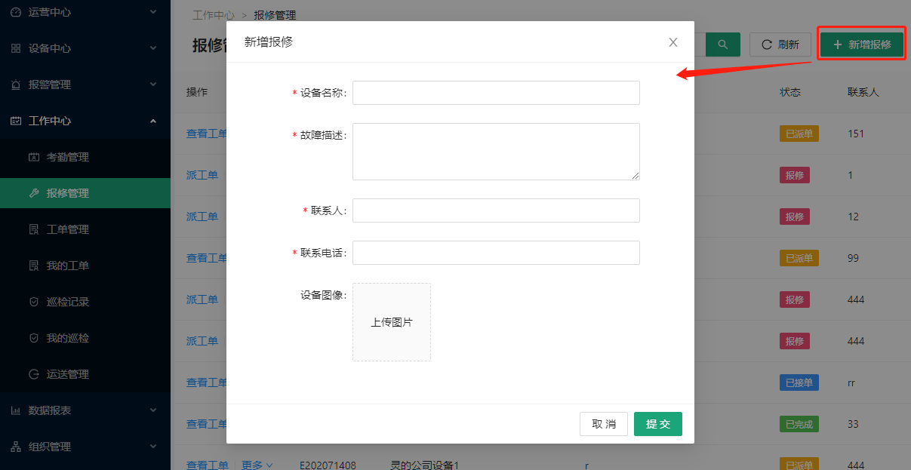Click into the 设备名称 input field
This screenshot has height=470, width=911.
[496, 93]
